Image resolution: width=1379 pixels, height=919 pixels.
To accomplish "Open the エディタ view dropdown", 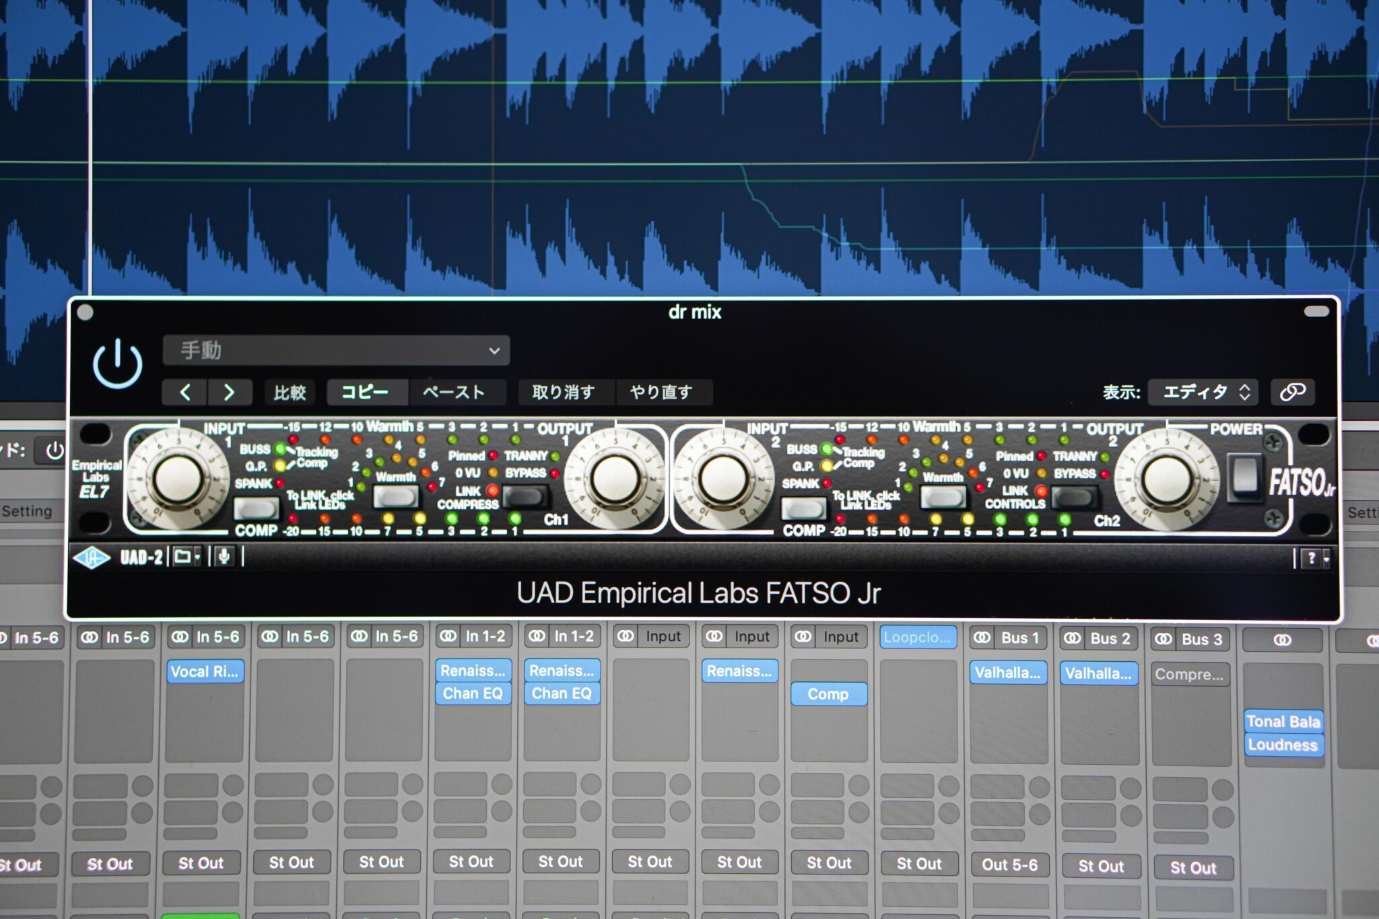I will click(1205, 392).
